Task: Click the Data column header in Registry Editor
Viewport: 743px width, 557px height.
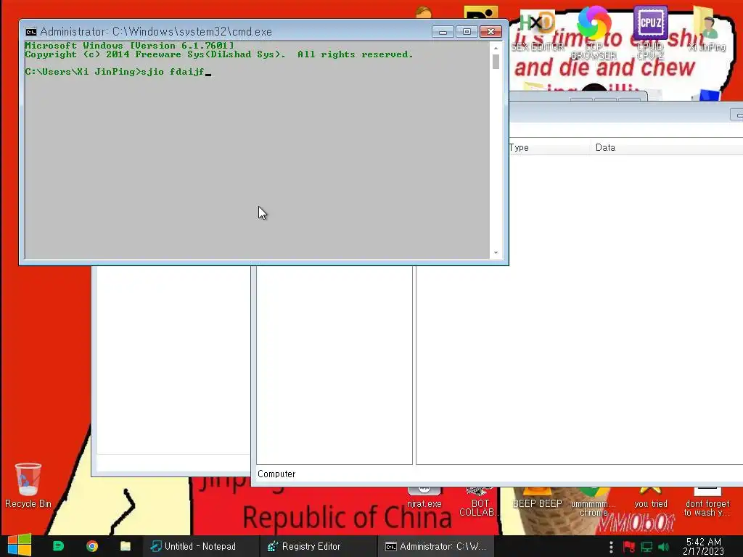Action: [668, 147]
